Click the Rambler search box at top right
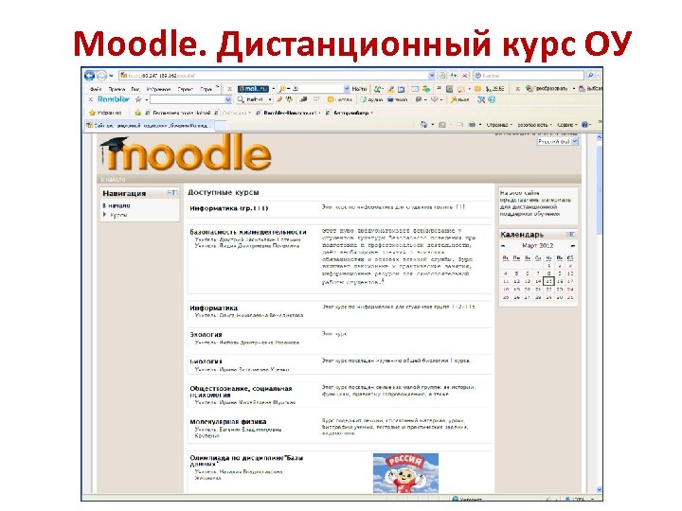 pyautogui.click(x=529, y=76)
